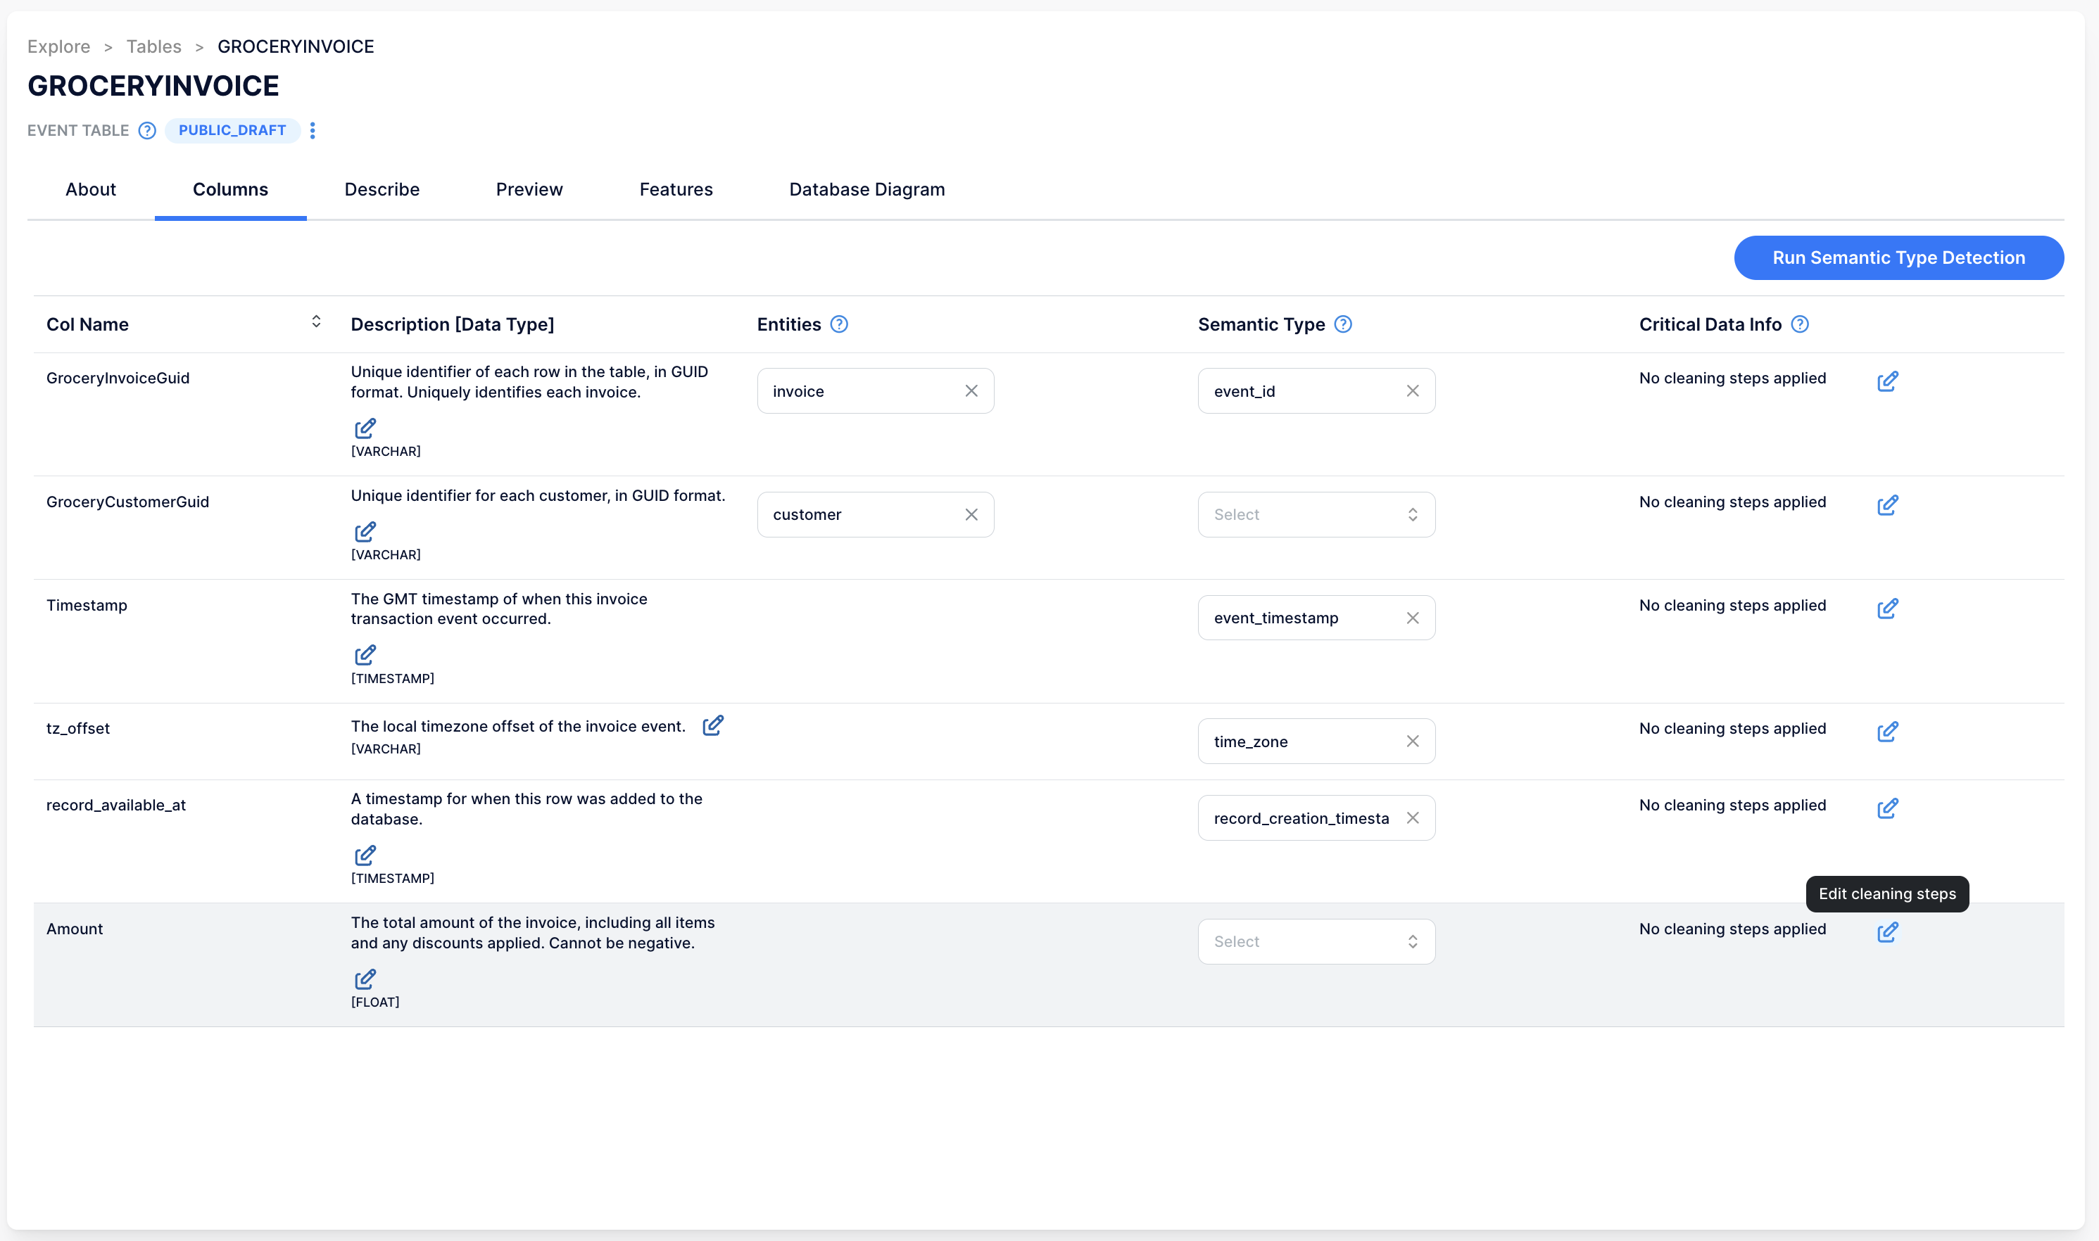Remove the event_timestamp semantic type tag
This screenshot has width=2099, height=1241.
click(1413, 616)
